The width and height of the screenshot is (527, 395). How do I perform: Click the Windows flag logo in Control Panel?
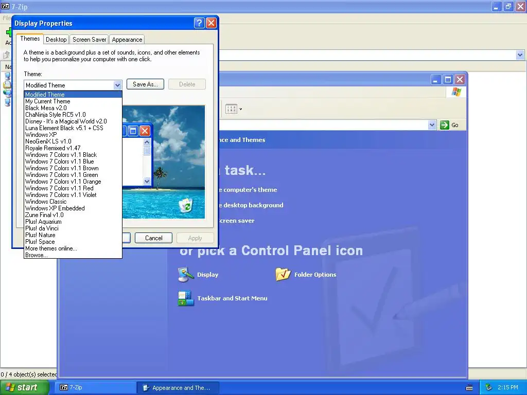(456, 92)
